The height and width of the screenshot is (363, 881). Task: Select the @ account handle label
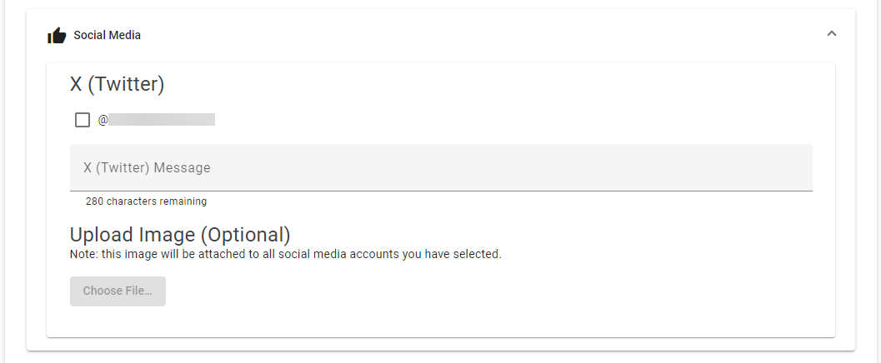[157, 120]
